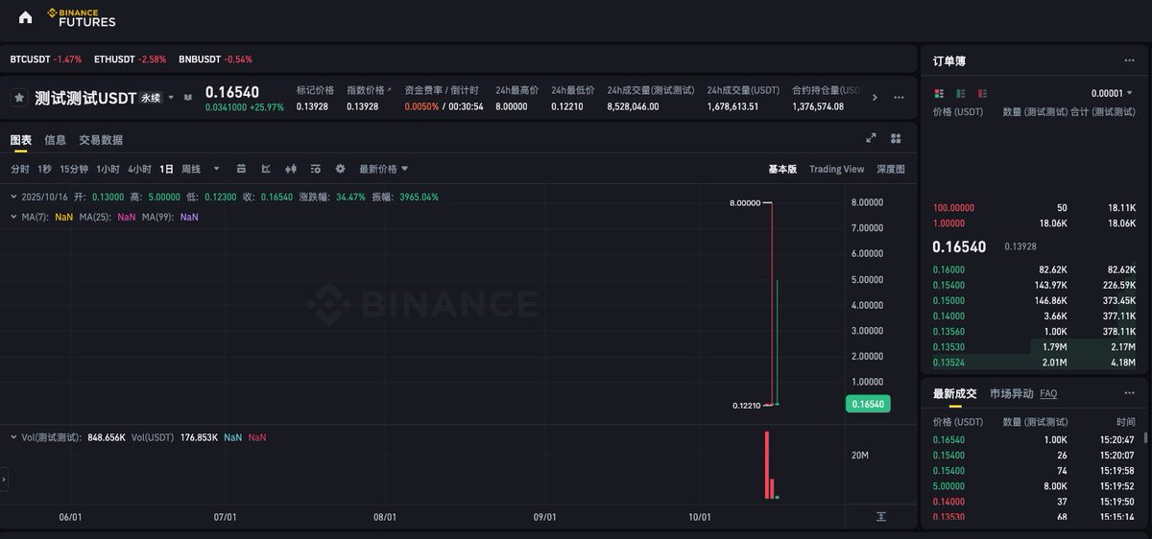1152x539 pixels.
Task: Expand the chart to fullscreen
Action: (x=871, y=138)
